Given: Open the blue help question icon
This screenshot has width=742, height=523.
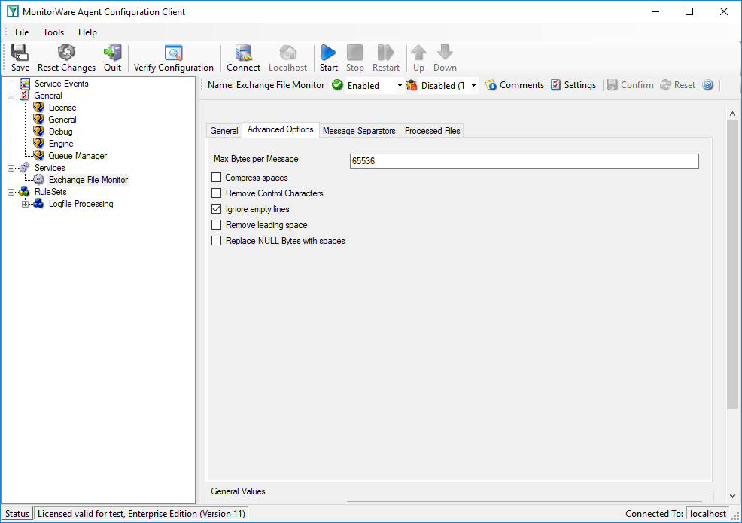Looking at the screenshot, I should pyautogui.click(x=708, y=85).
